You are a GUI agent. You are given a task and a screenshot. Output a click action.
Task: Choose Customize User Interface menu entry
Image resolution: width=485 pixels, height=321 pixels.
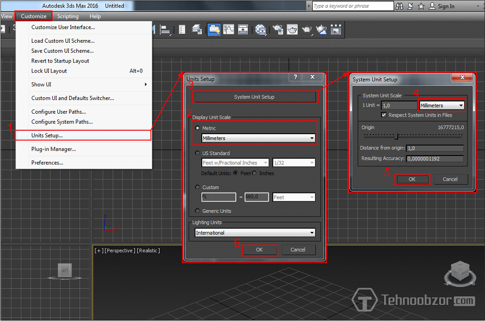click(83, 27)
